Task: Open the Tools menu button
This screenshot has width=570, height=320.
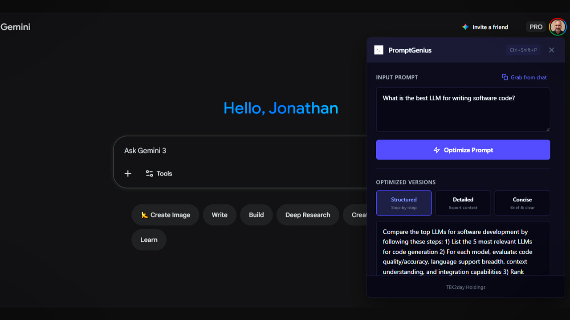Action: click(159, 173)
